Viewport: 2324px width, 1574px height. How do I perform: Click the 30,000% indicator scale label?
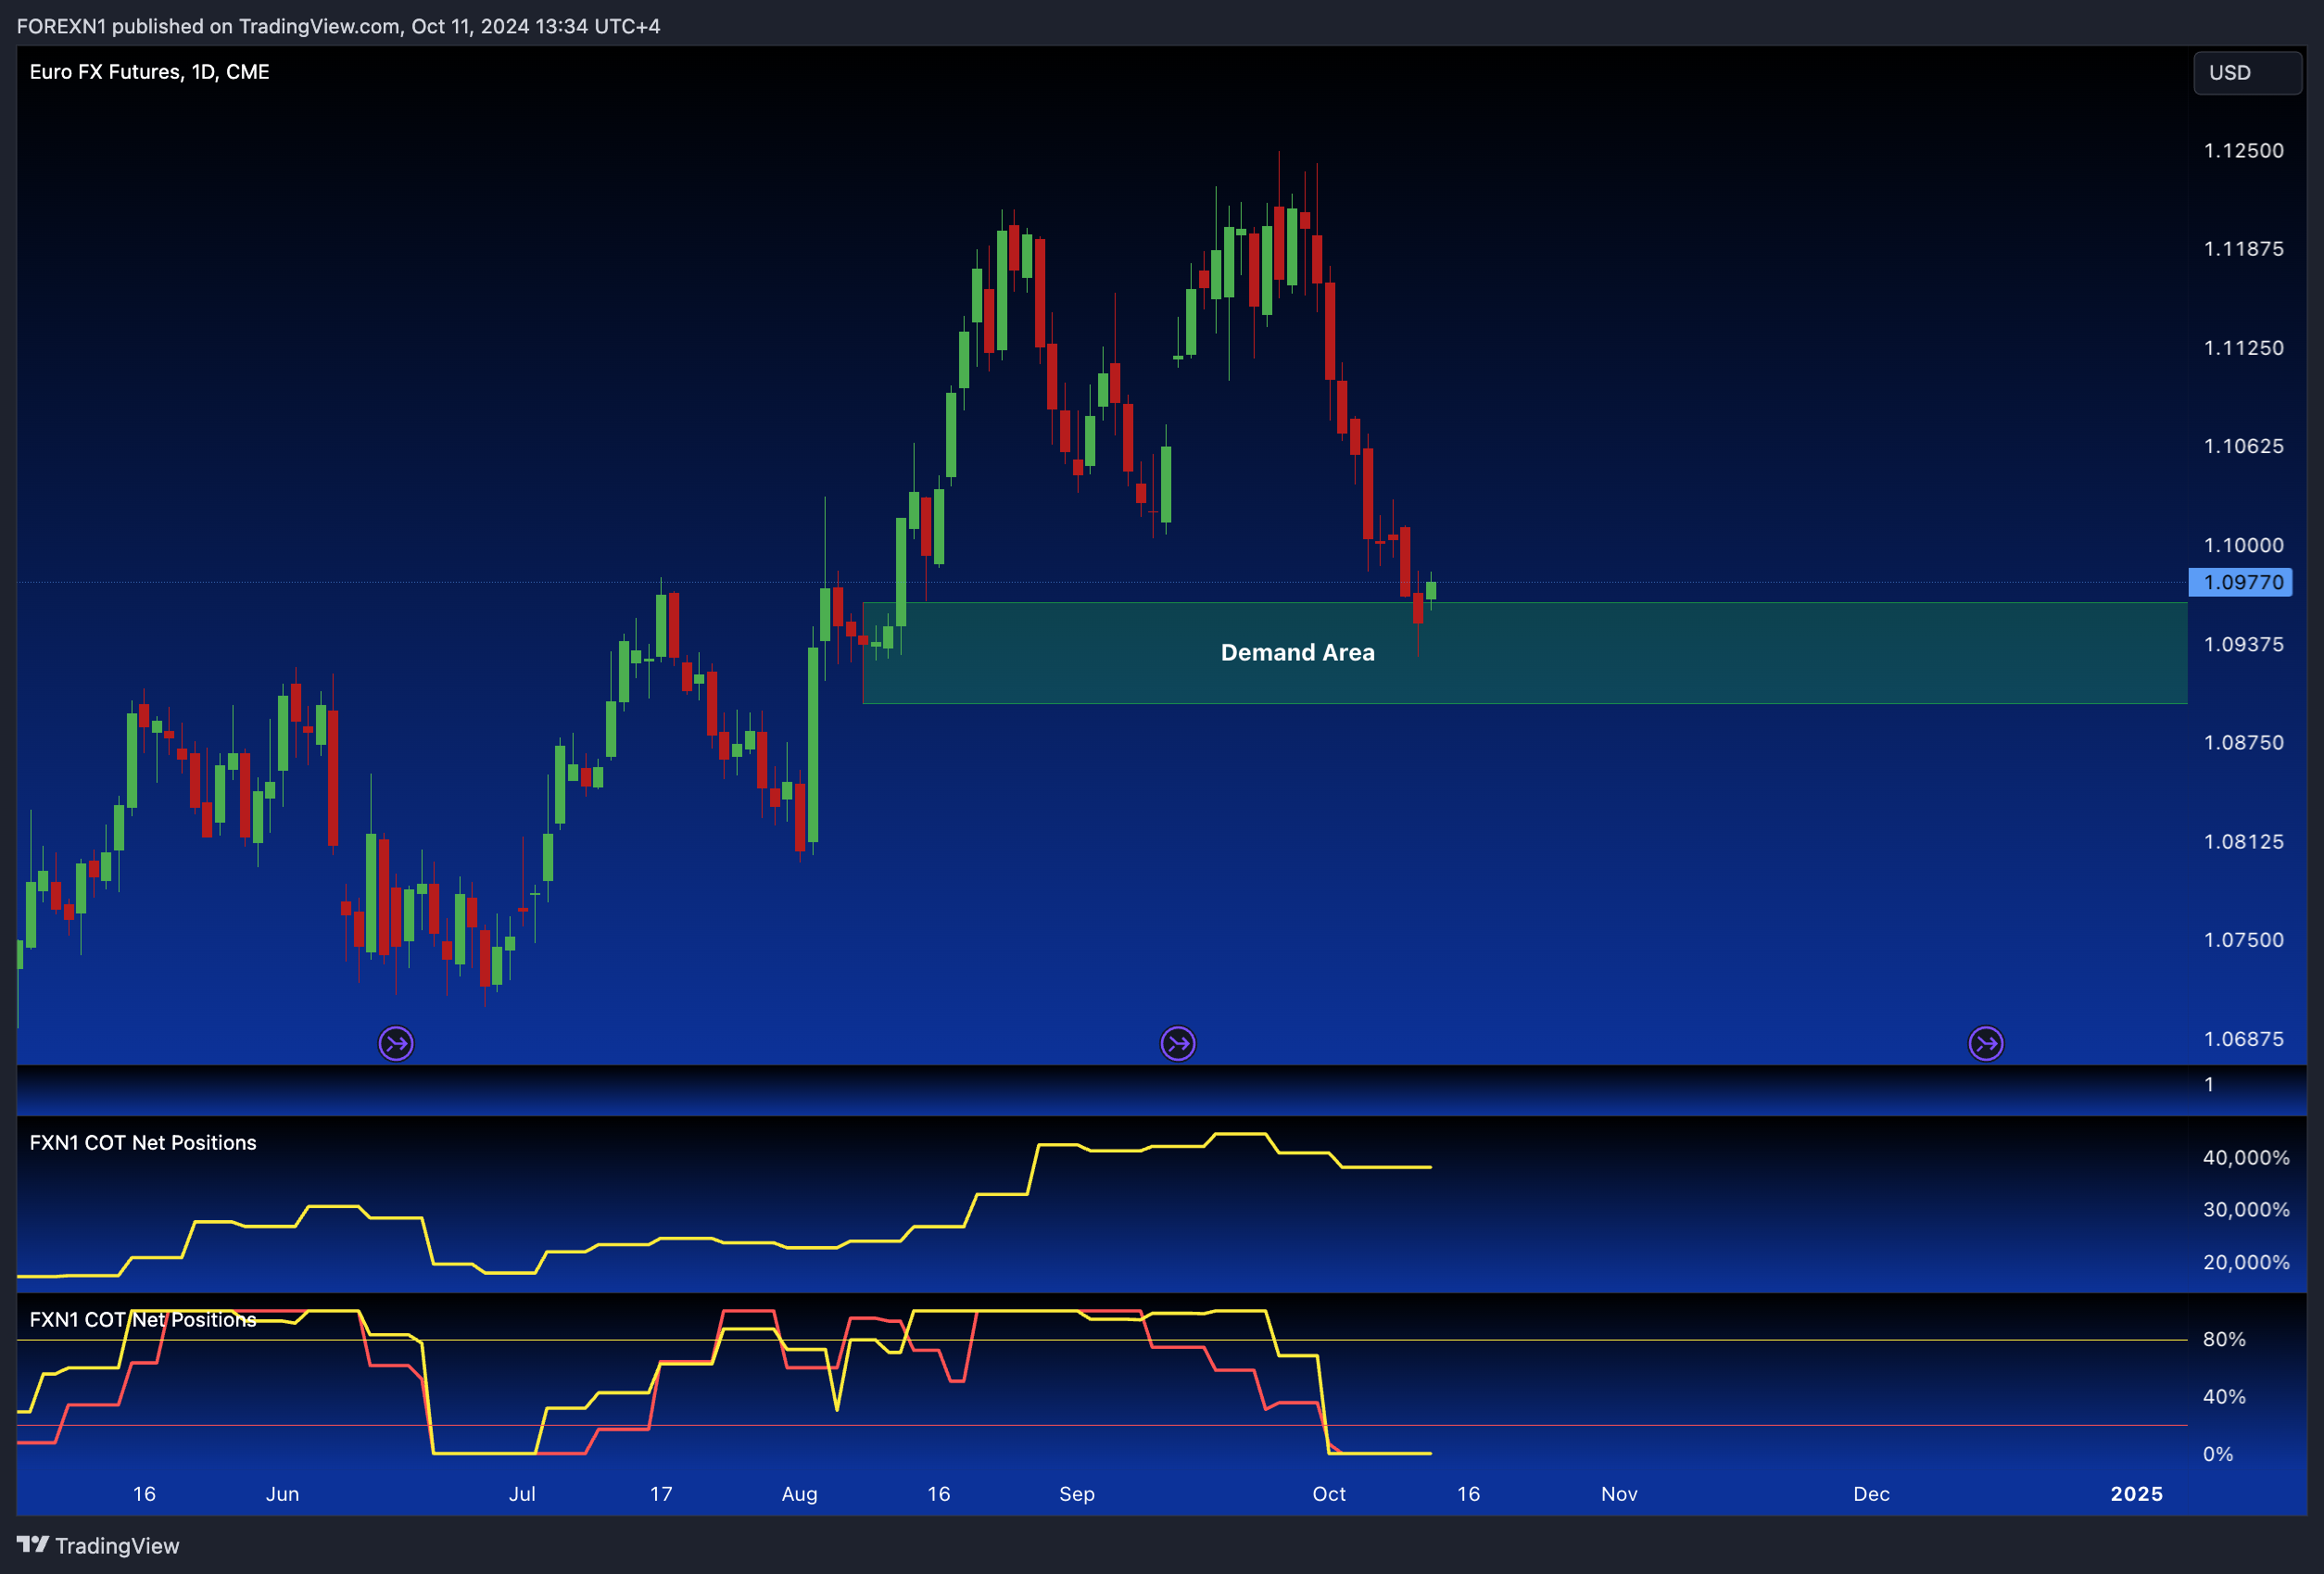click(x=2246, y=1209)
